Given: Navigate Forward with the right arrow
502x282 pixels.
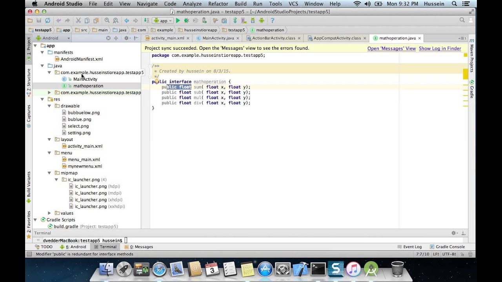Looking at the screenshot, I should click(x=135, y=20).
